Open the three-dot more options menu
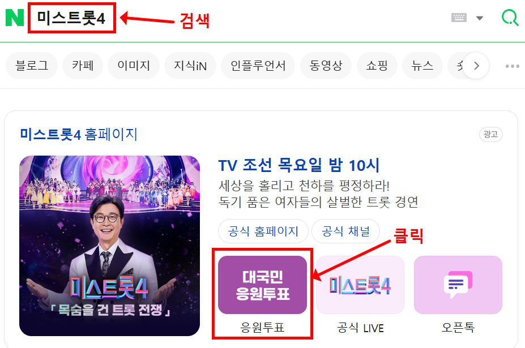The height and width of the screenshot is (348, 525). coord(513,66)
